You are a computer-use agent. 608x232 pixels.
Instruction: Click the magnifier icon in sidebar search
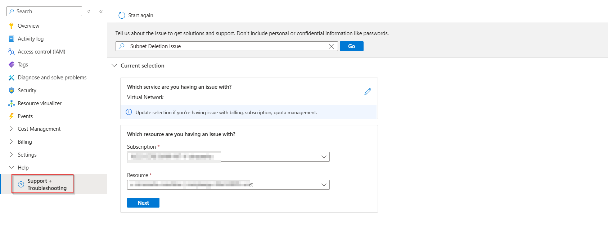(12, 11)
